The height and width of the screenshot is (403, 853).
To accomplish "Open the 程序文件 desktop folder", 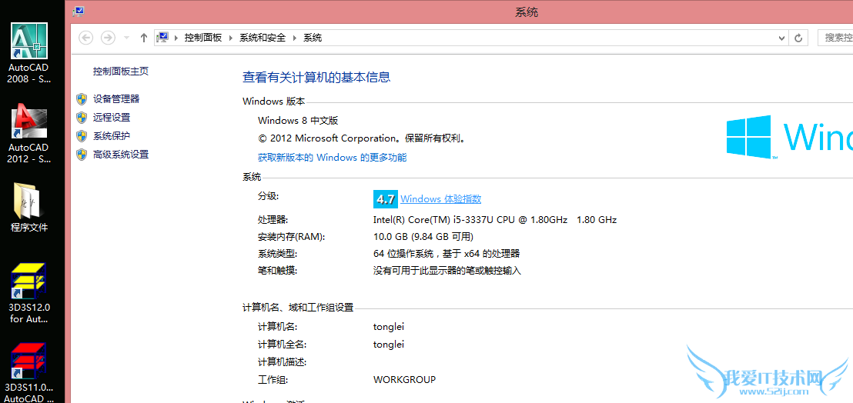I will pos(29,208).
